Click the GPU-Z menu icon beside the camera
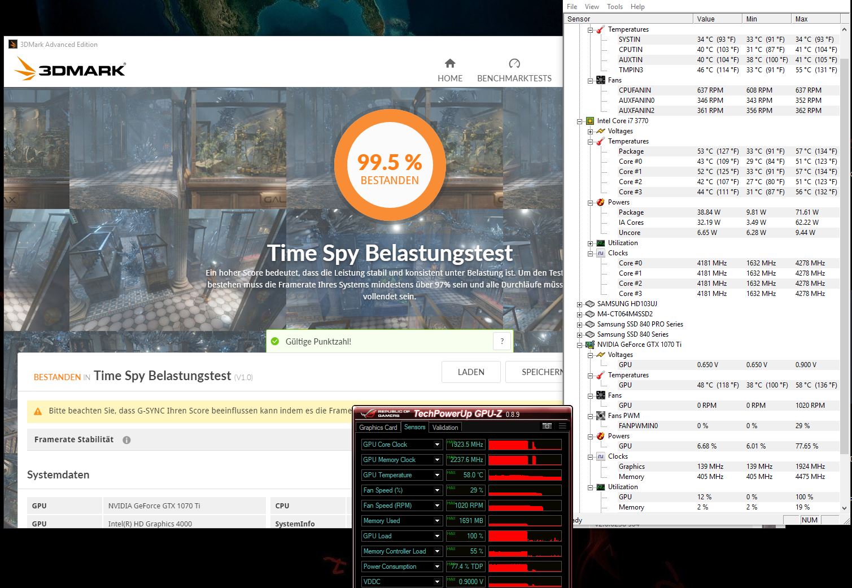Image resolution: width=852 pixels, height=588 pixels. (562, 426)
